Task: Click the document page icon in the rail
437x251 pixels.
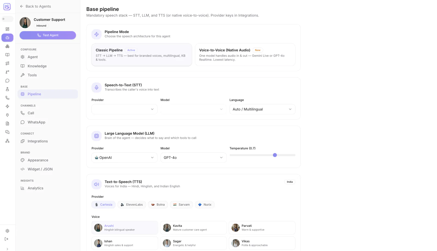Action: point(7,123)
